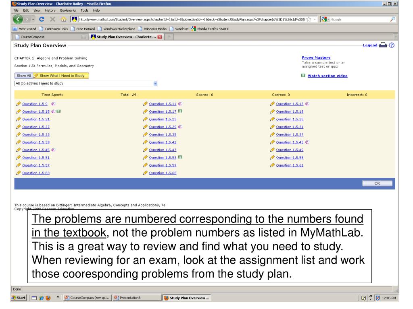Open the Most Visited bookmark
Image resolution: width=413 pixels, height=309 pixels.
[x=25, y=29]
